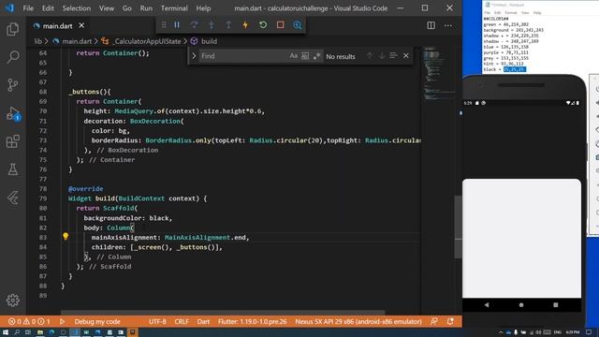
Task: Open the Run menu
Action: click(146, 8)
